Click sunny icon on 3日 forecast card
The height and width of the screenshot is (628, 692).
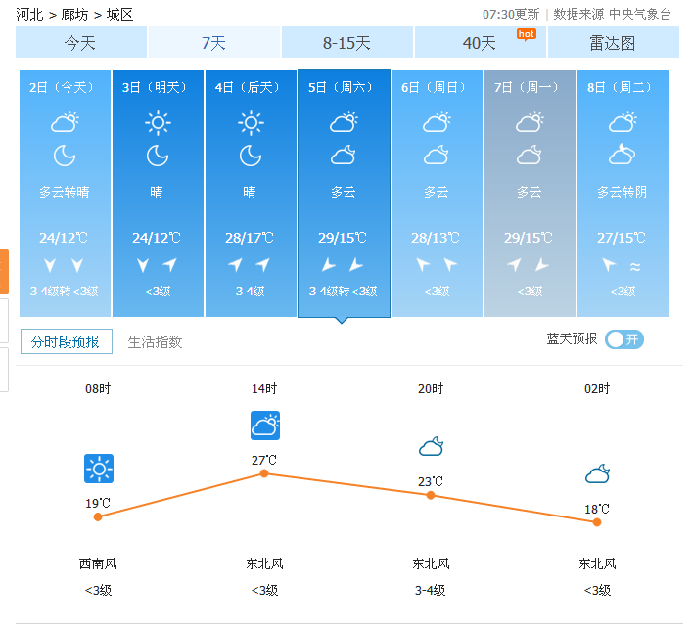click(158, 122)
